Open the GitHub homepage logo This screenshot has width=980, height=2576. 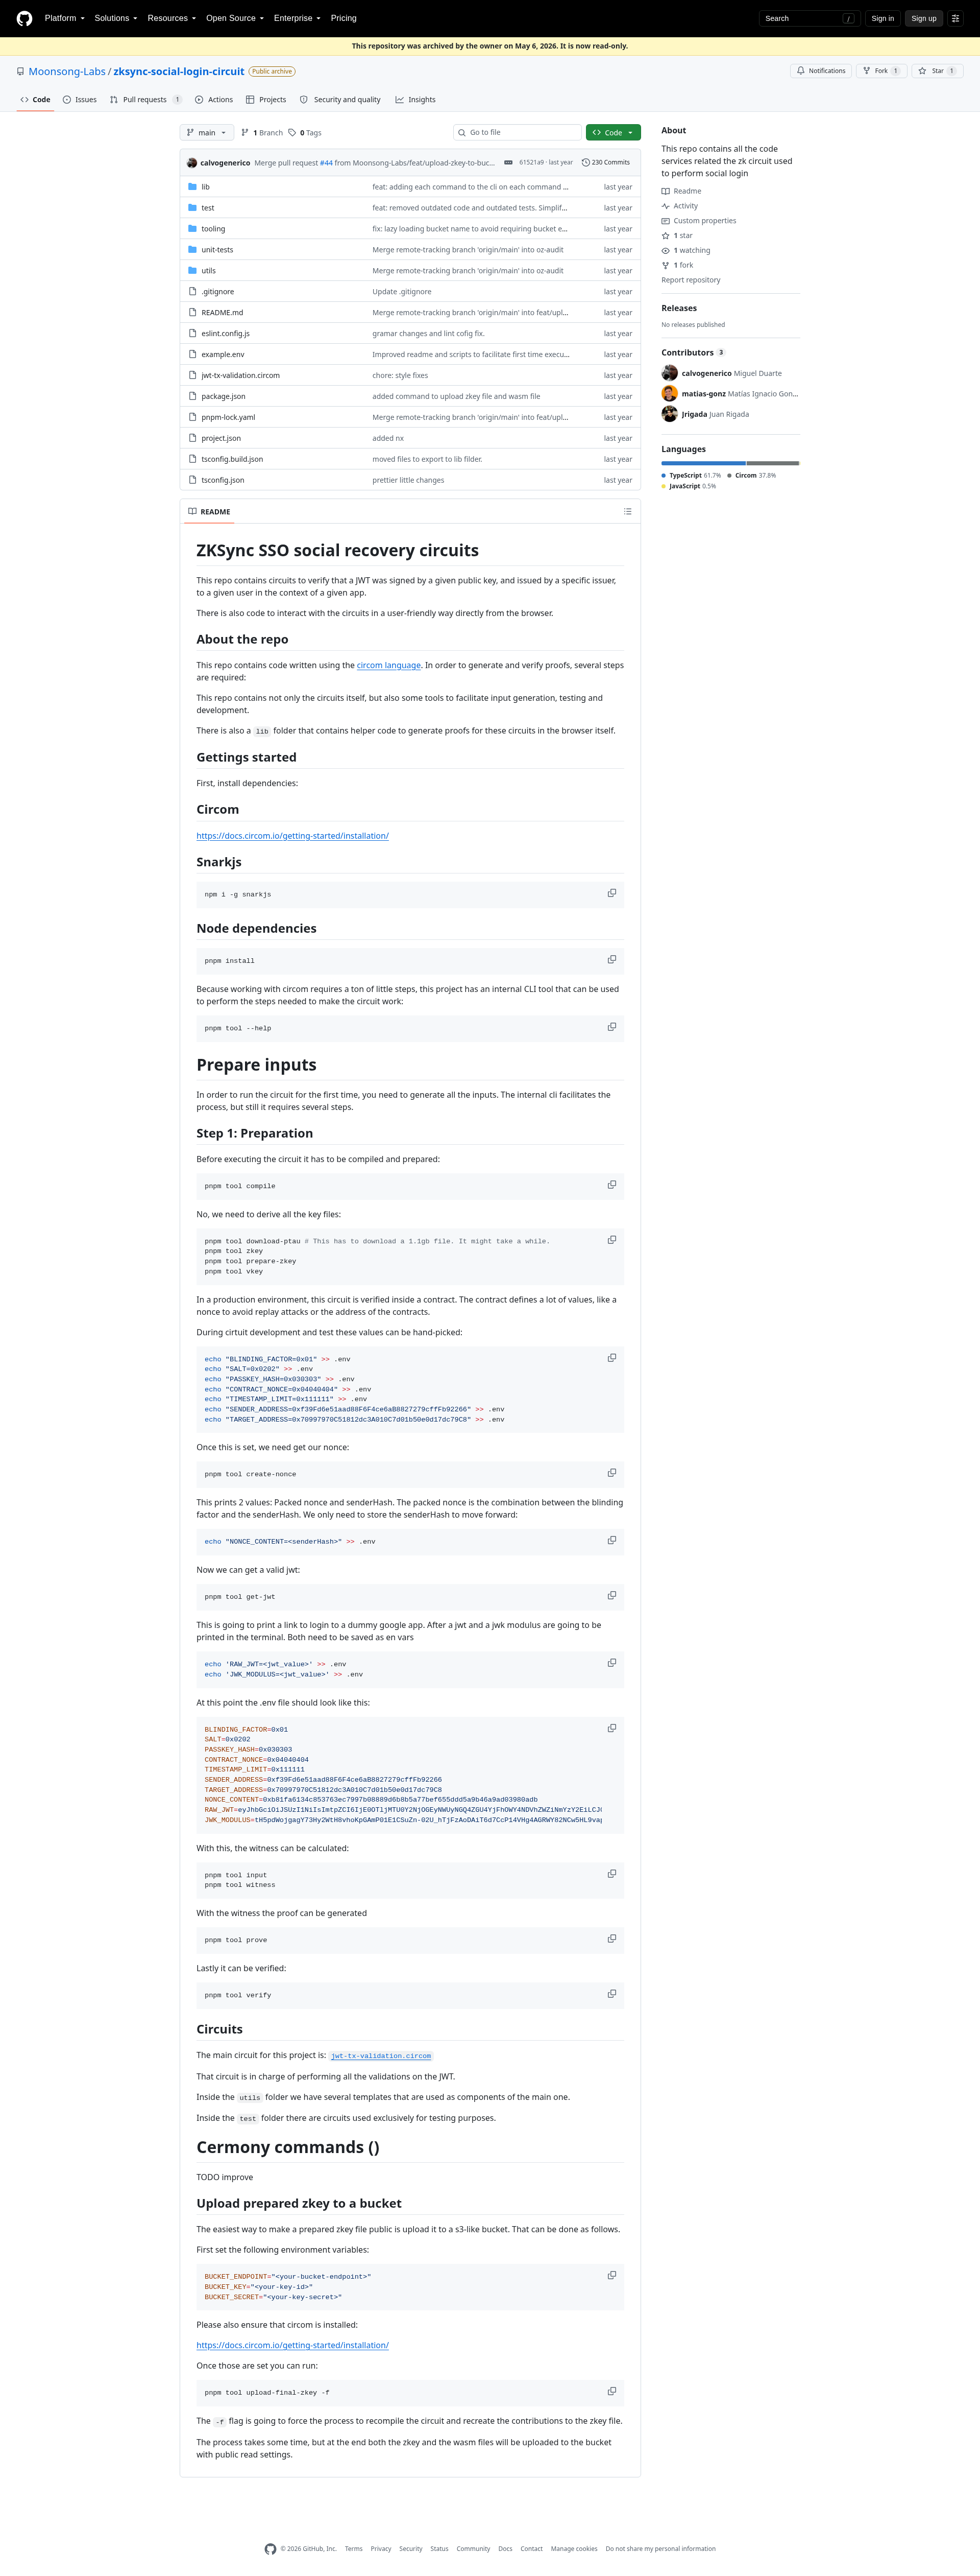[x=24, y=18]
